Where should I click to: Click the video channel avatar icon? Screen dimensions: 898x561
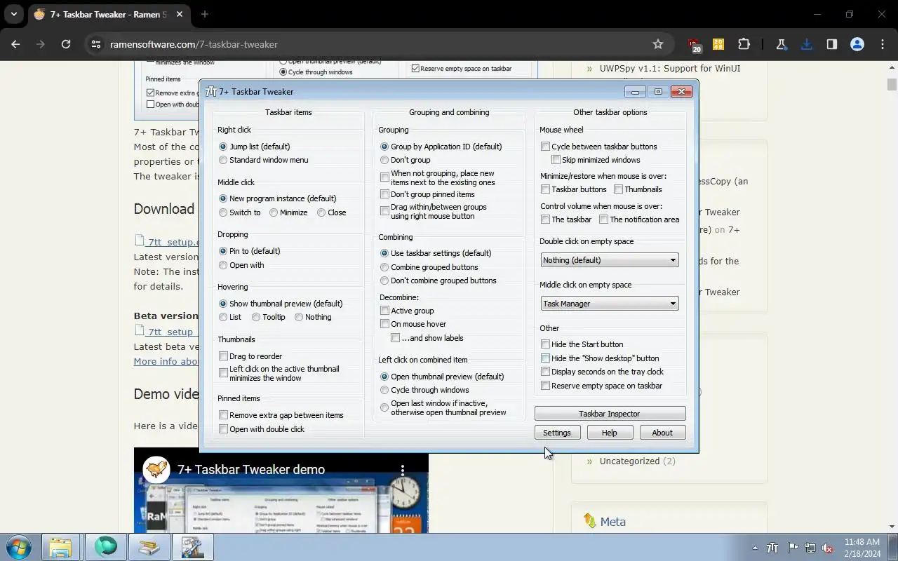point(156,469)
